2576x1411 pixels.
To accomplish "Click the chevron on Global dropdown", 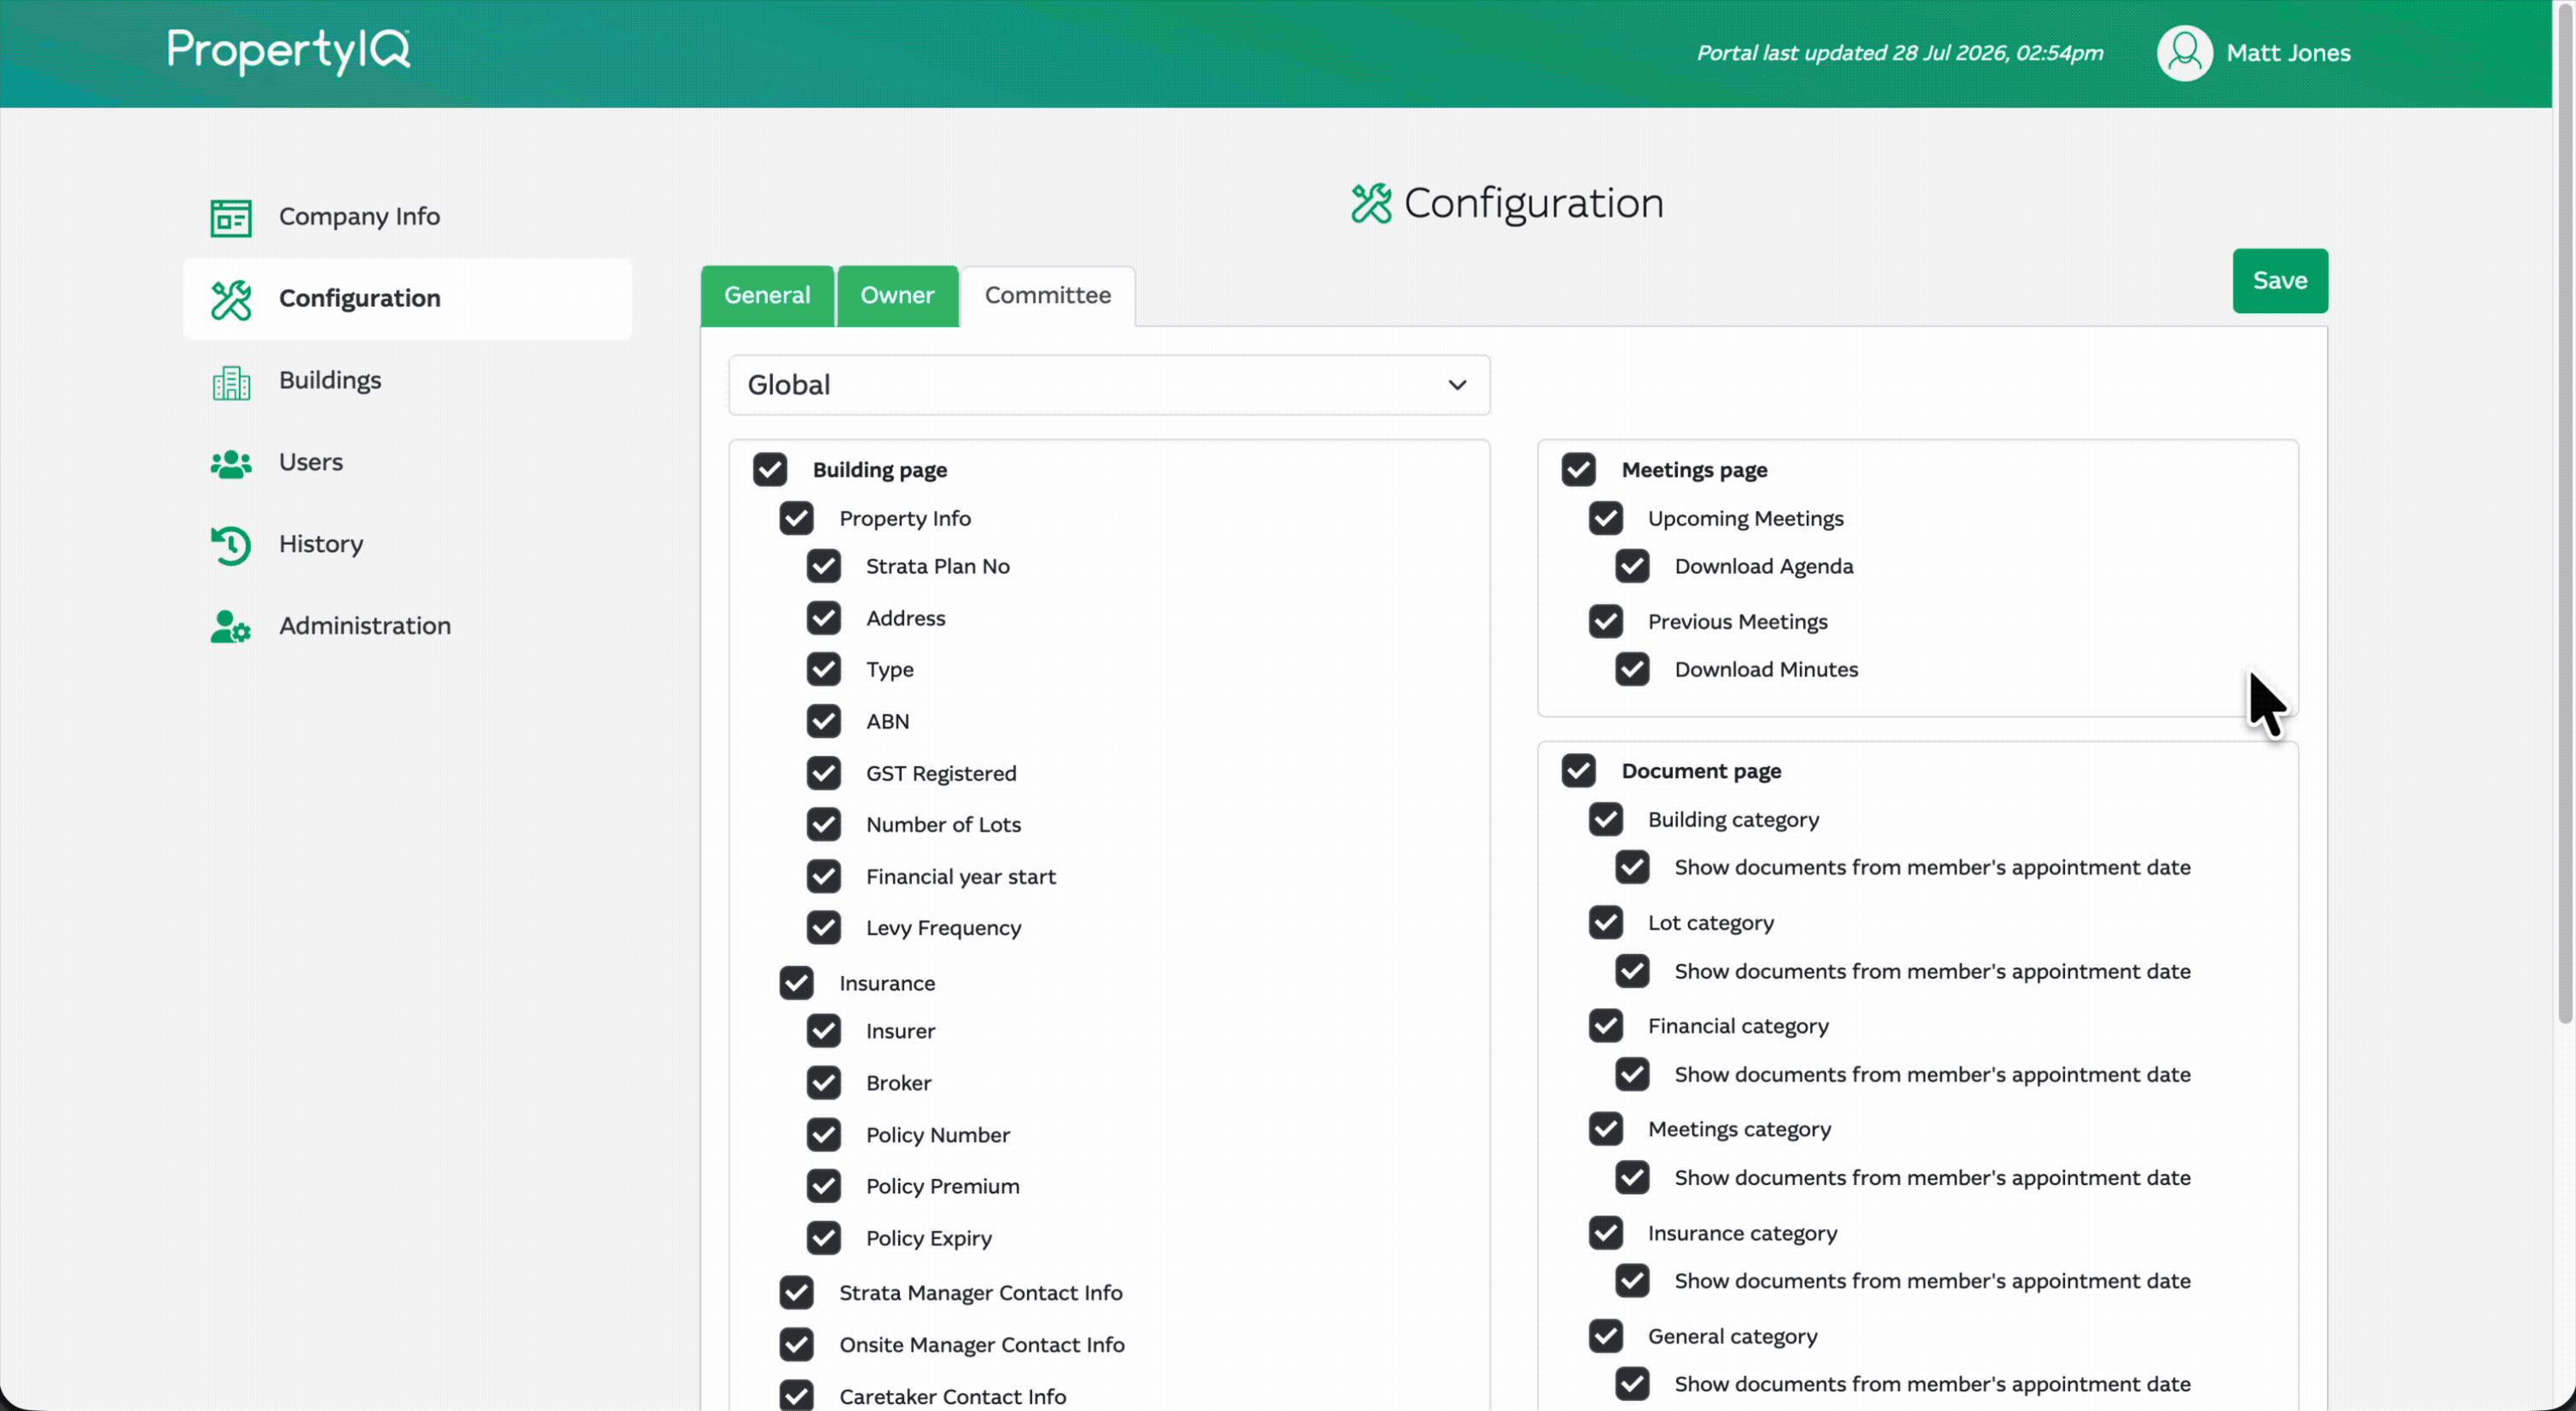I will click(x=1457, y=385).
